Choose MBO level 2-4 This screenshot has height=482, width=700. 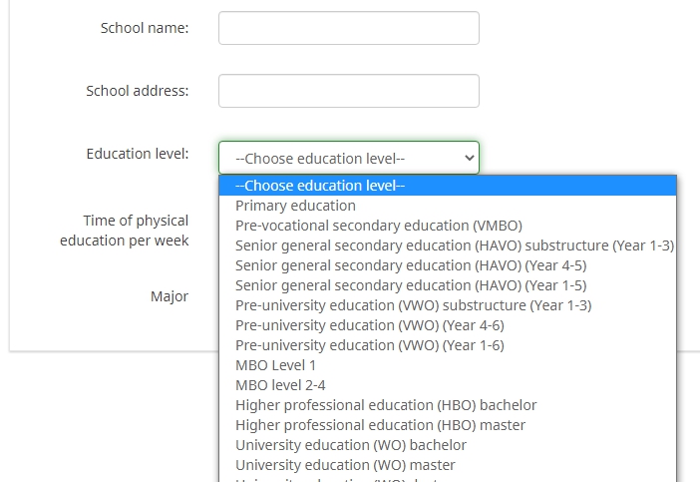[280, 385]
